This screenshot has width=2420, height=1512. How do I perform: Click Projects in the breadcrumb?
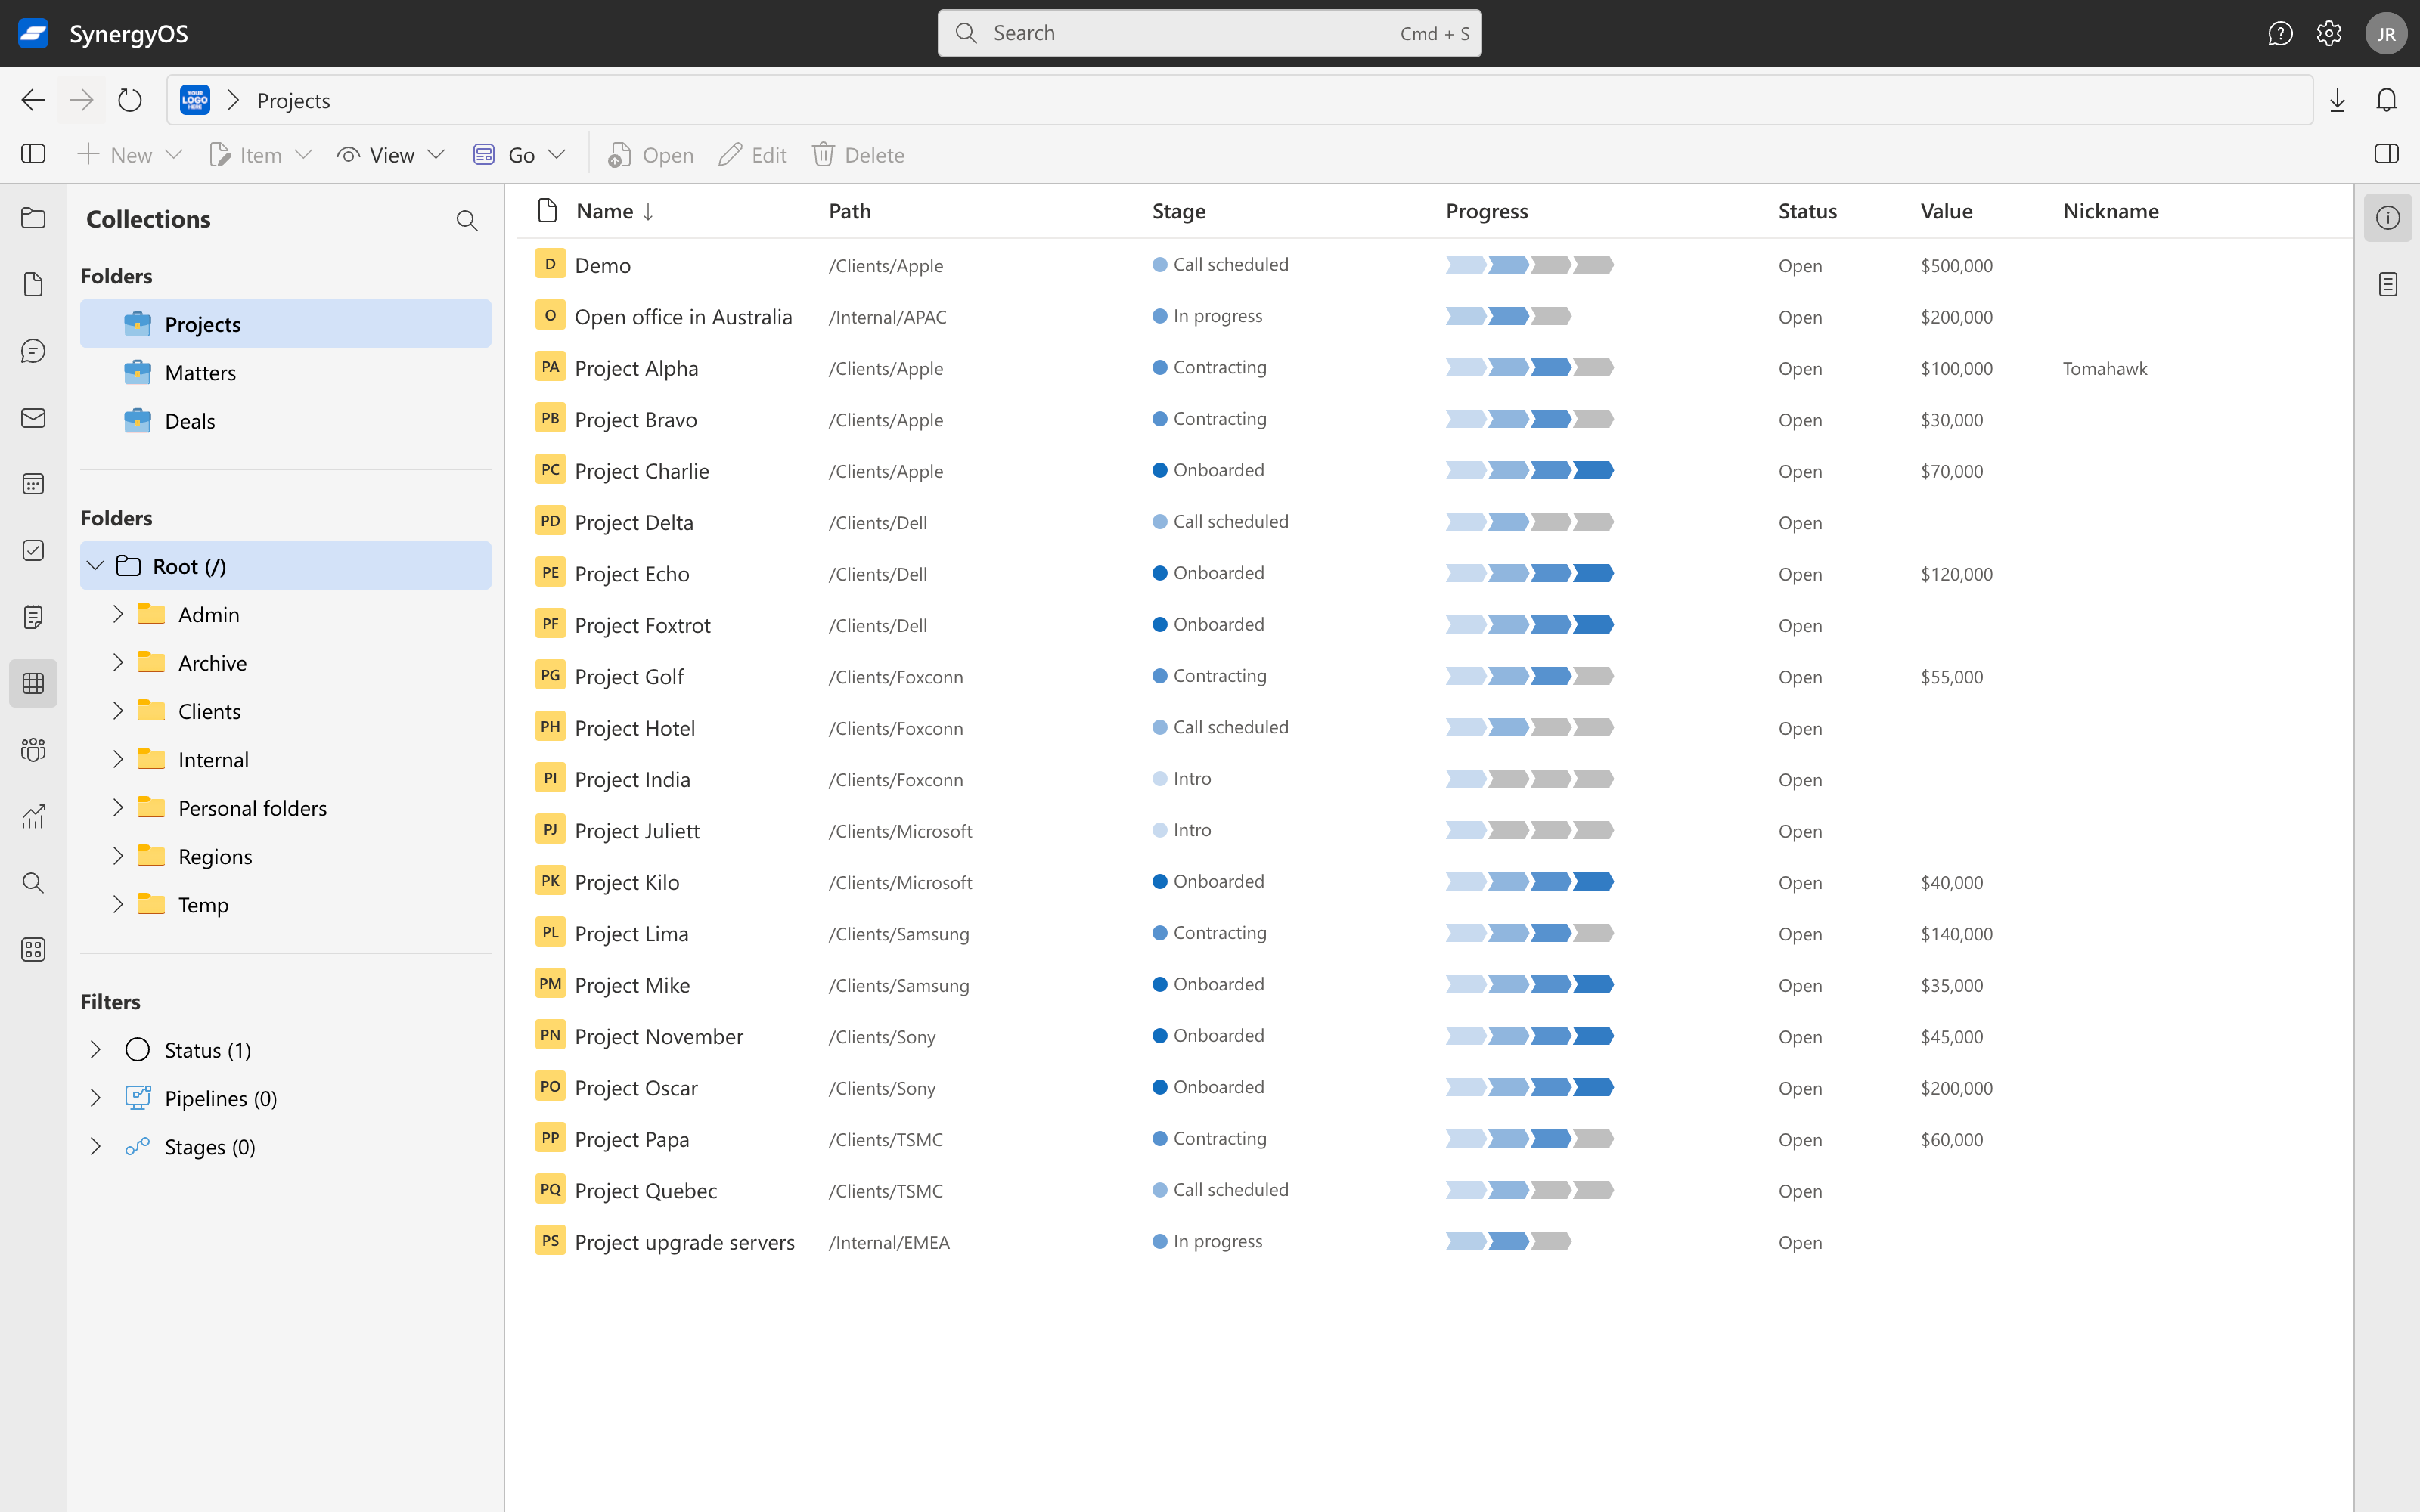(x=293, y=100)
